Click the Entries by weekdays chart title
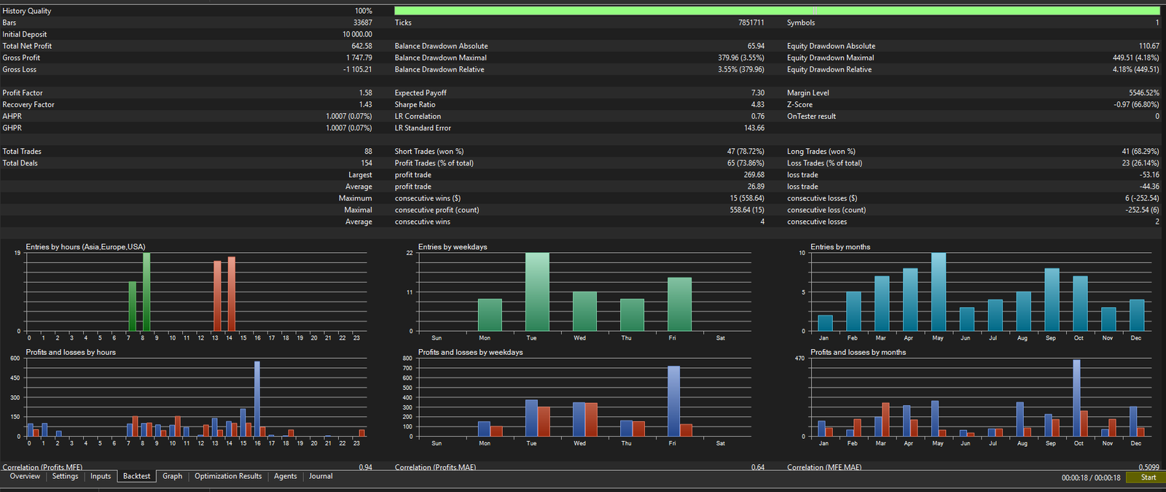1166x492 pixels. click(453, 247)
